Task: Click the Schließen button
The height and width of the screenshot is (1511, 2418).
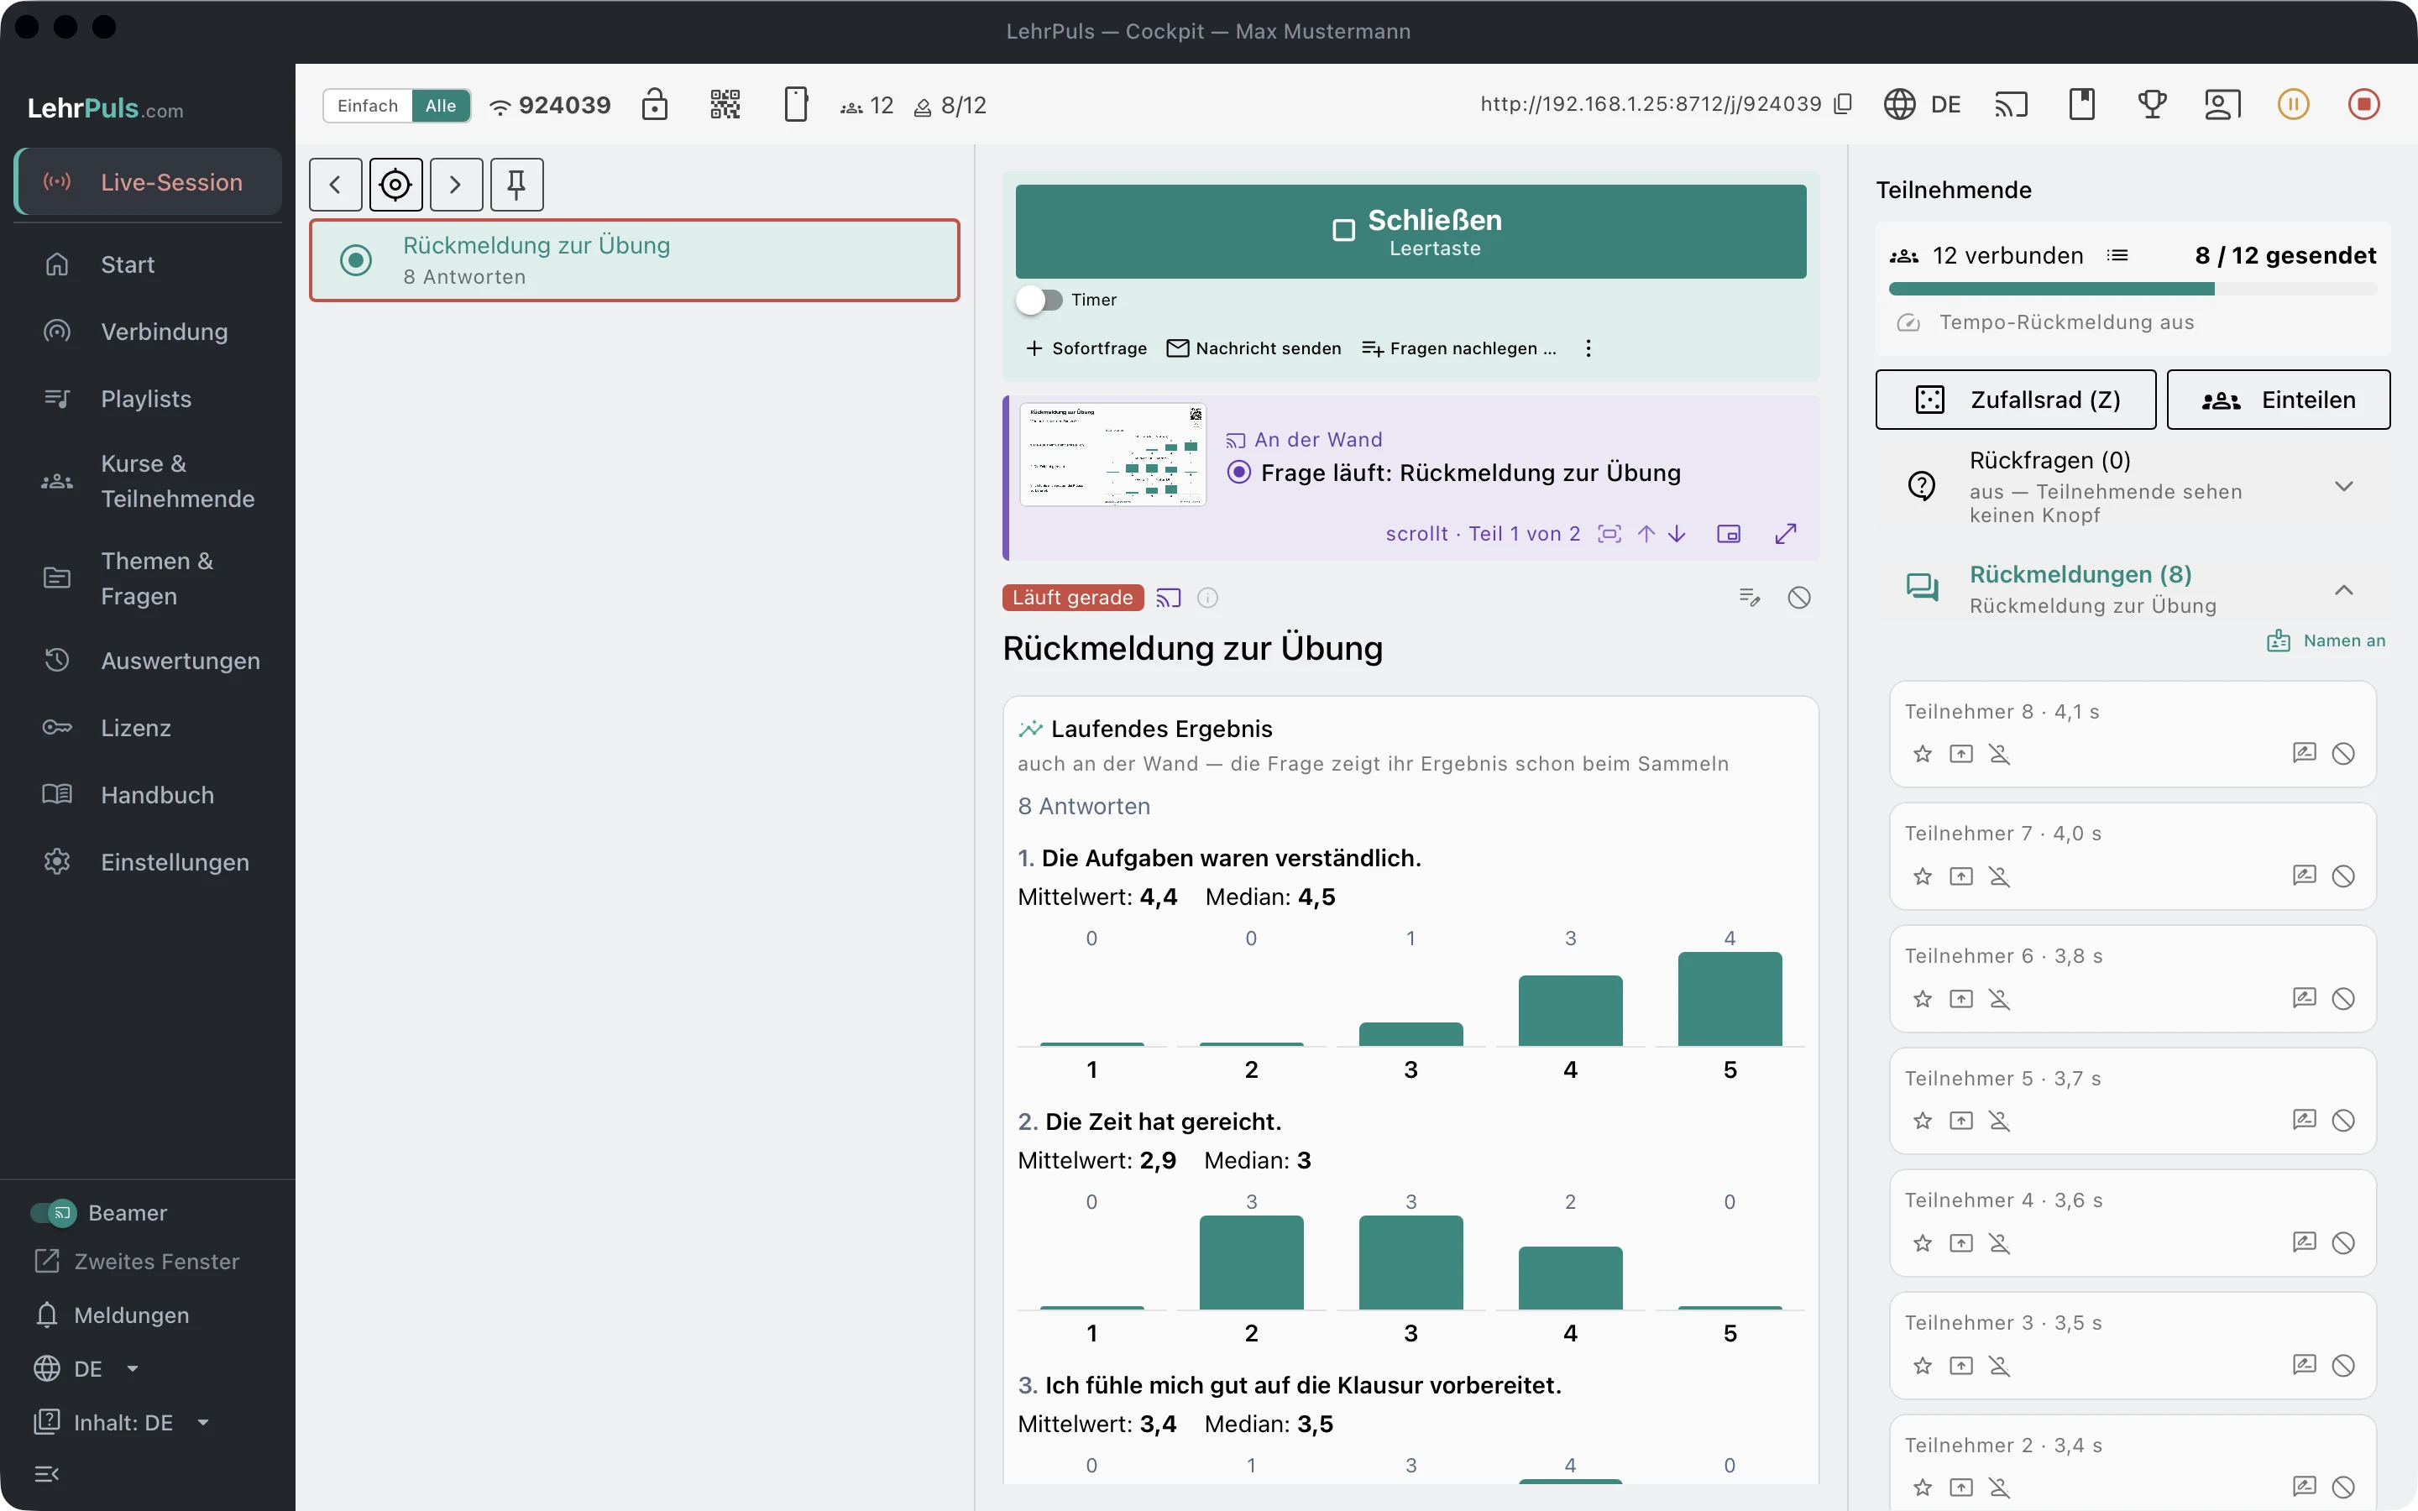Action: pos(1410,231)
